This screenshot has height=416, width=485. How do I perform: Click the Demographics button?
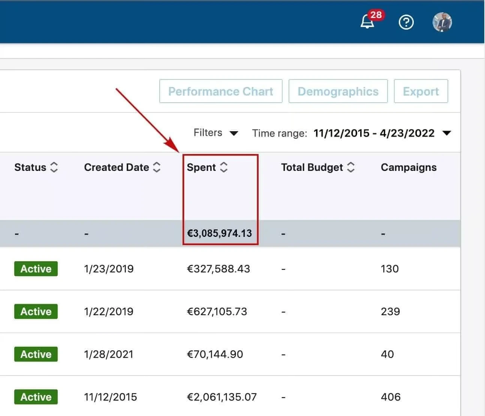(338, 91)
